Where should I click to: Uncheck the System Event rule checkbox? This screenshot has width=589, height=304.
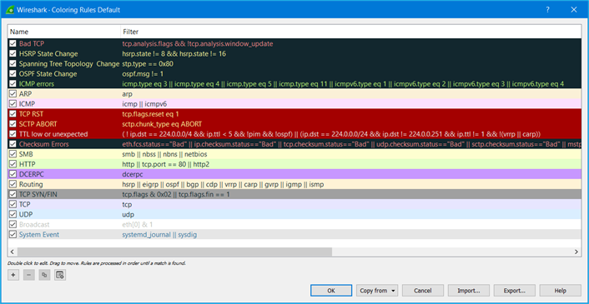point(13,235)
